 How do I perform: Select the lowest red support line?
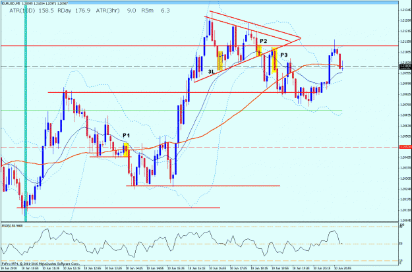(118, 207)
